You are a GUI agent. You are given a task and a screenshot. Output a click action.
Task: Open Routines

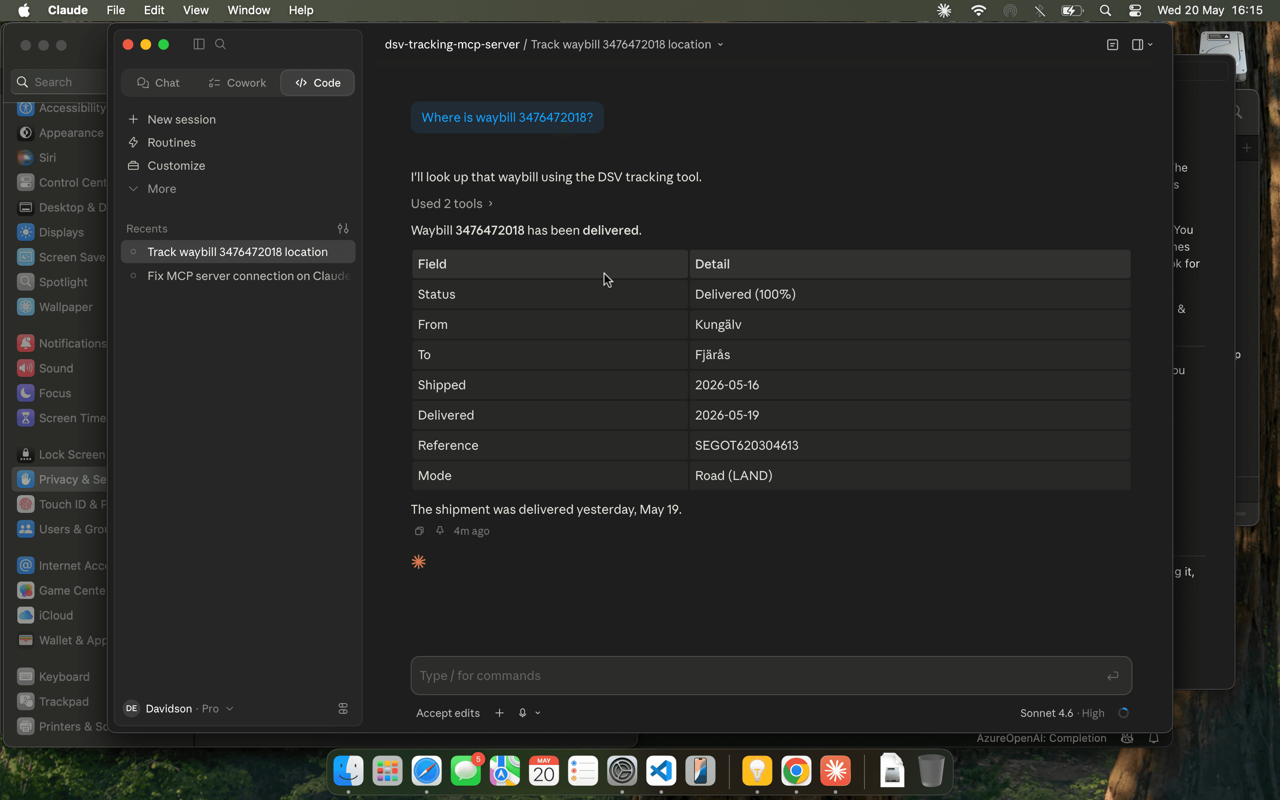pyautogui.click(x=162, y=143)
